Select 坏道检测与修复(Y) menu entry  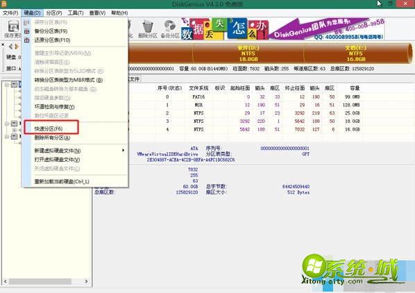pyautogui.click(x=75, y=107)
